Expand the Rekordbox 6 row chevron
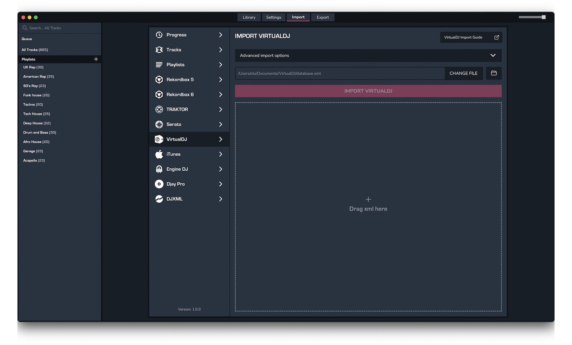The height and width of the screenshot is (345, 572). (221, 94)
